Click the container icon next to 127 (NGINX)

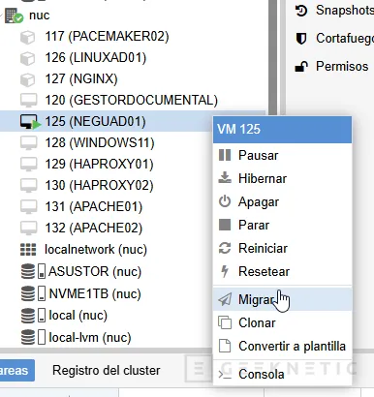click(x=28, y=79)
